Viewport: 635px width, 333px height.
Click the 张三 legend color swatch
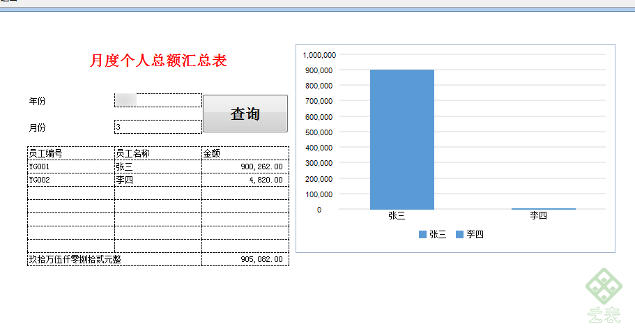[x=422, y=234]
